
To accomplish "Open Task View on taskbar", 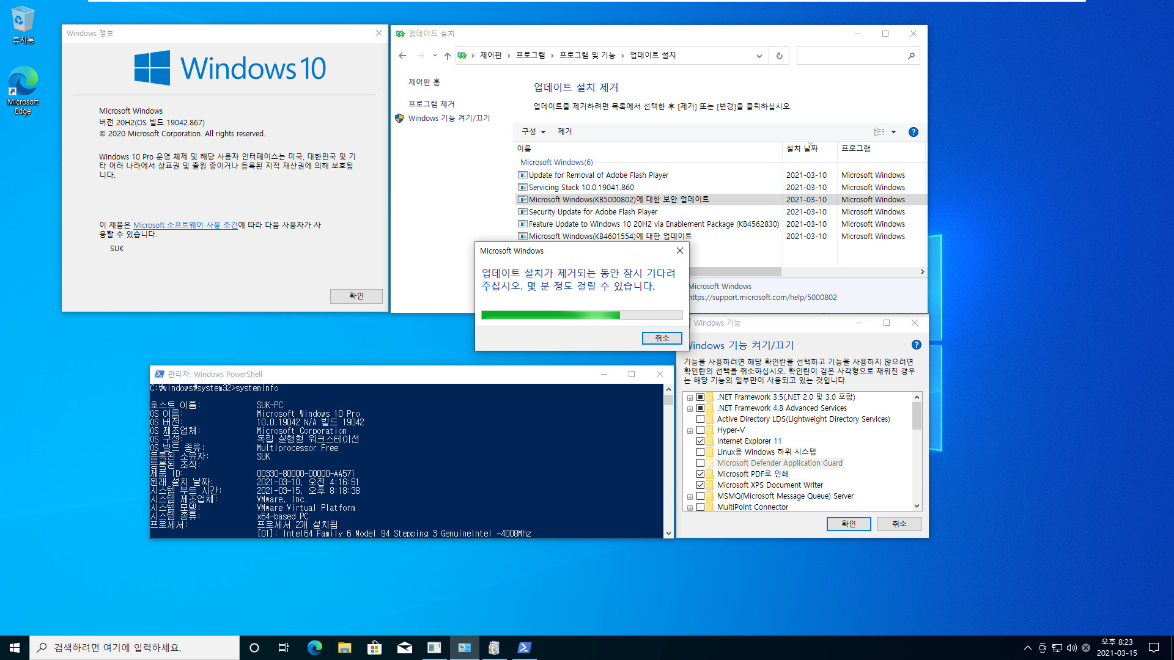I will (x=284, y=648).
